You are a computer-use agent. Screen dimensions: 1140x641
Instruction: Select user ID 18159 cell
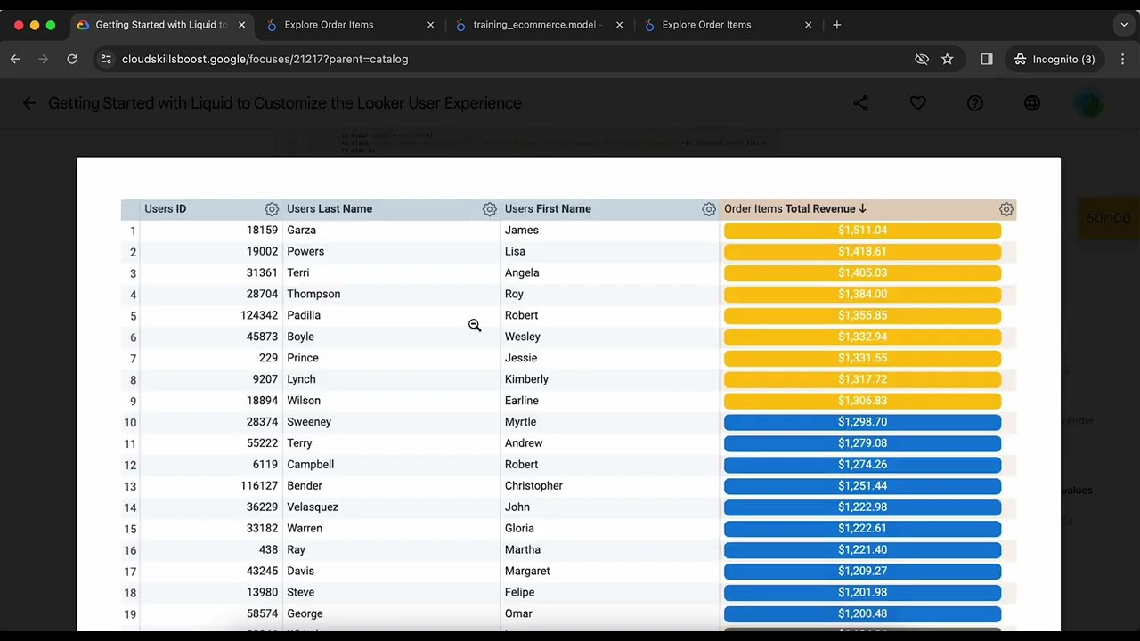tap(262, 231)
